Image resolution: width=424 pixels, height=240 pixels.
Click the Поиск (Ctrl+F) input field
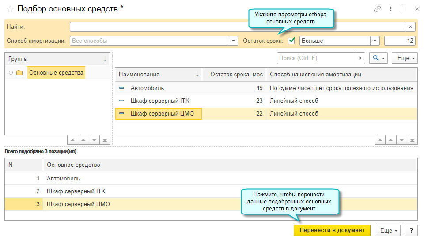pos(316,58)
